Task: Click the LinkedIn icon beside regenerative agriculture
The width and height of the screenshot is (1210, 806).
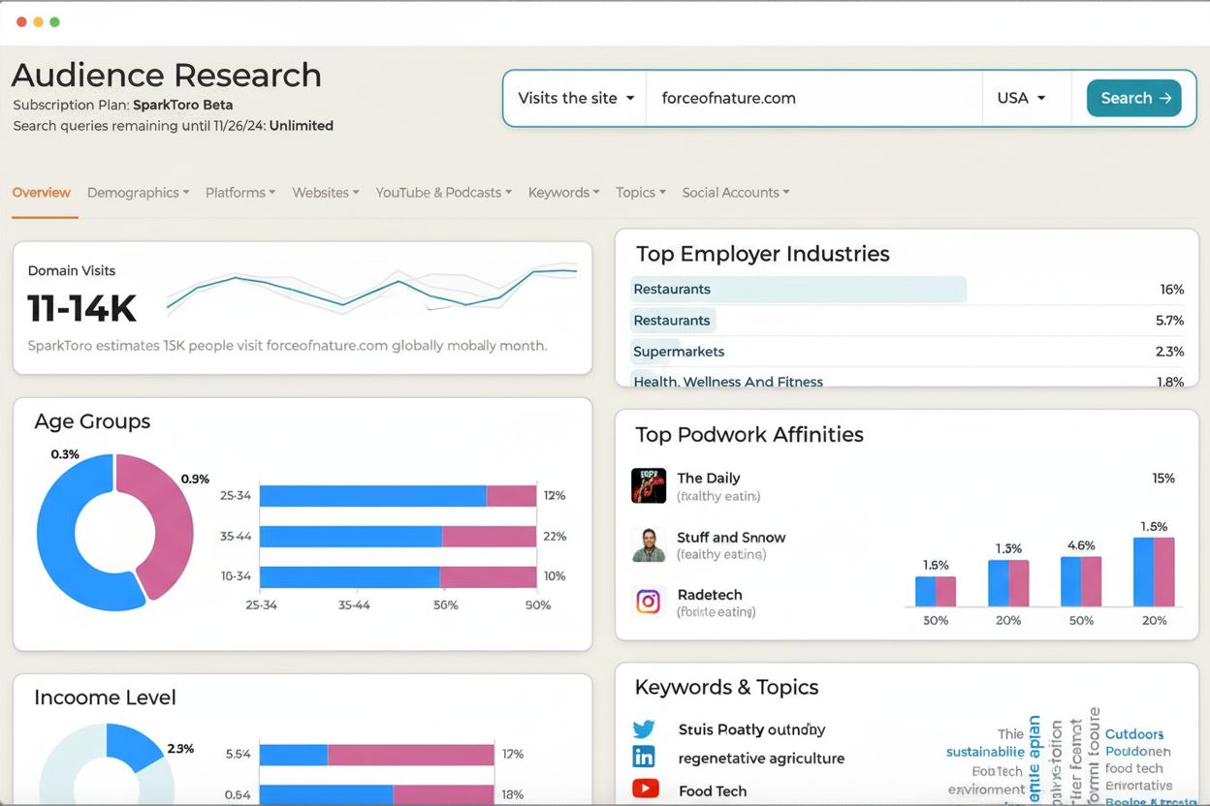Action: [x=644, y=758]
